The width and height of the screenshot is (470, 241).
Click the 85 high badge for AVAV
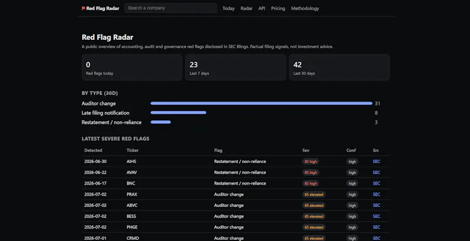click(311, 172)
